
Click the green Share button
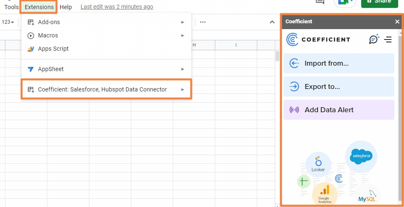tap(379, 2)
